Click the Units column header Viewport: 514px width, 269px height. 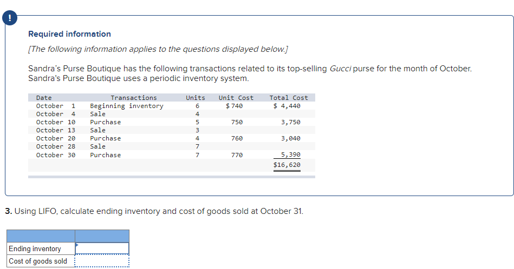(196, 98)
